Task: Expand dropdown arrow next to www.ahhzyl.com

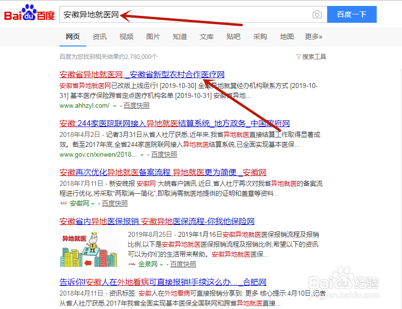Action: pos(115,106)
